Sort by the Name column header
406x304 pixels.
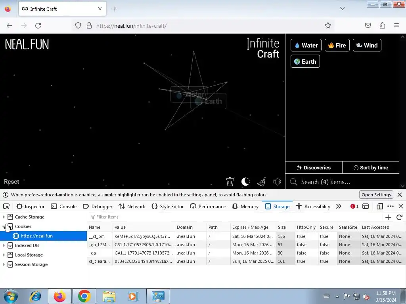[100, 227]
